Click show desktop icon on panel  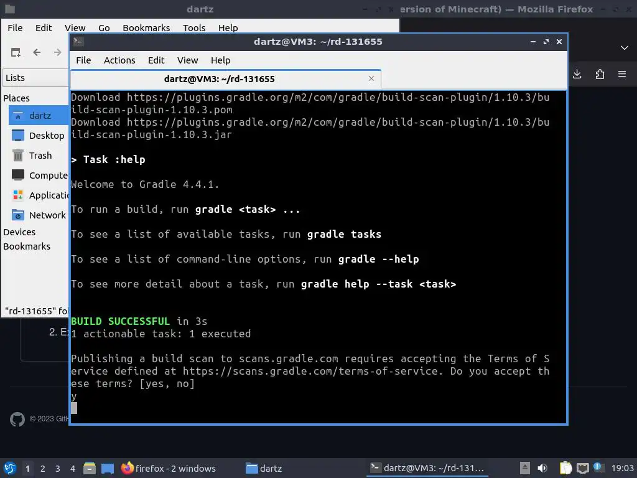107,468
